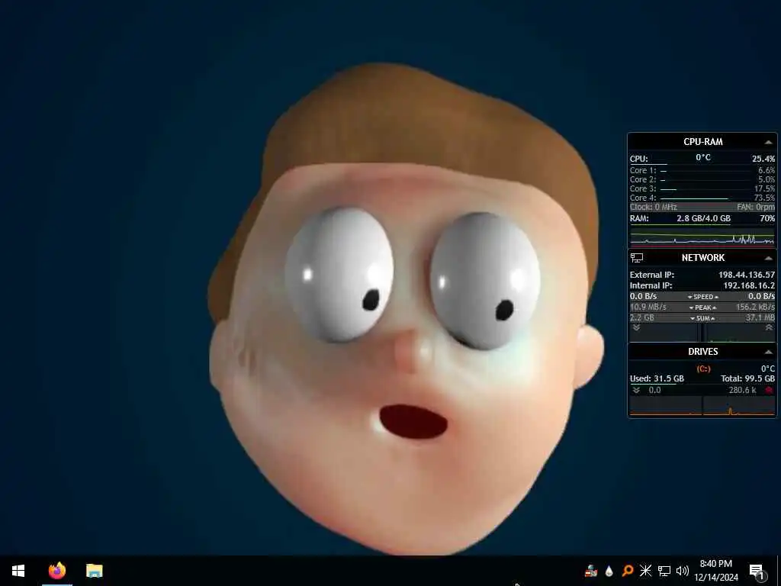
Task: Click the DRIVES activity graph
Action: (702, 406)
